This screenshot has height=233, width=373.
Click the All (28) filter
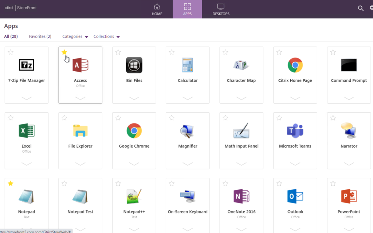tap(11, 36)
